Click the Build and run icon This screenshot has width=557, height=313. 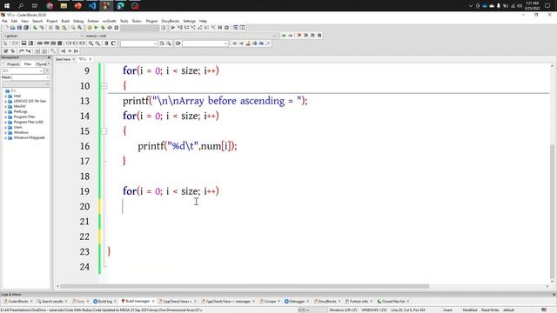[x=103, y=28]
